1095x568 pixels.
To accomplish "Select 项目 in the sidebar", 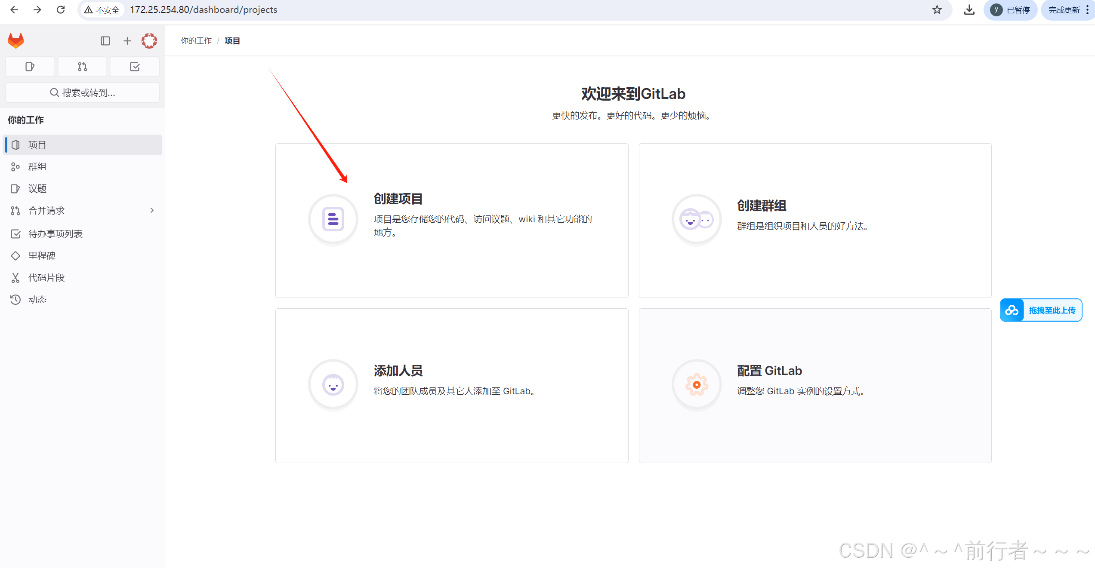I will pos(83,145).
